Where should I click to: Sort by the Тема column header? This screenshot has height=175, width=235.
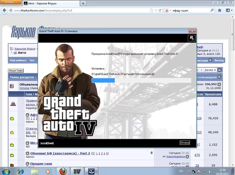(x=29, y=94)
